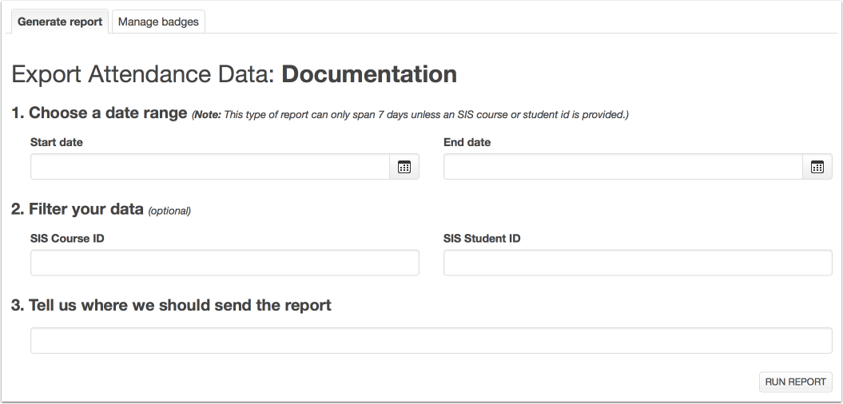Open the Start date calendar picker icon
Screen dimensions: 843x404
coord(404,167)
